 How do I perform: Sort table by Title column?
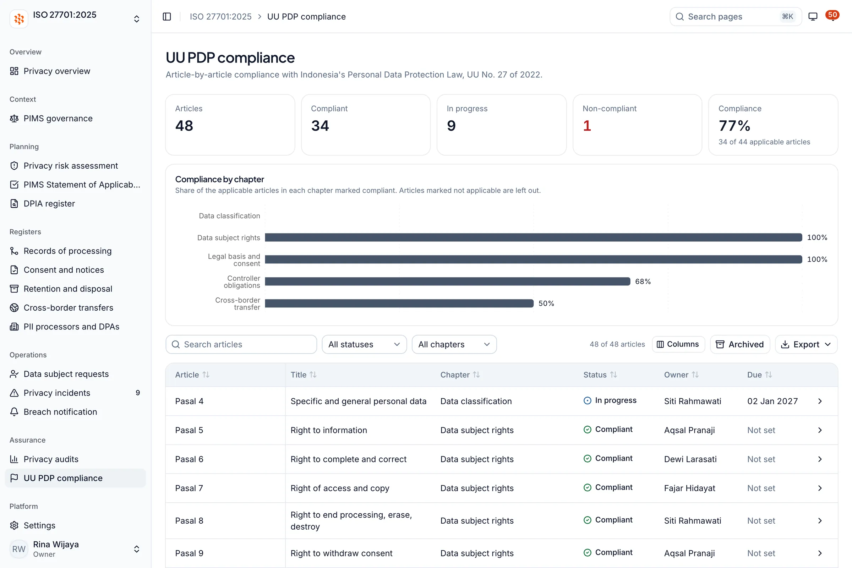pos(304,375)
